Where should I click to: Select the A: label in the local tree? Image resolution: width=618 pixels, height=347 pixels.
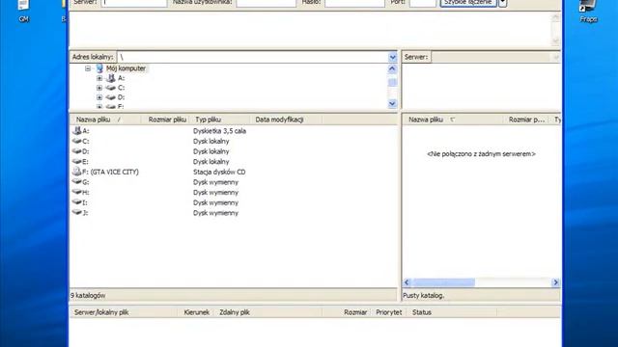click(121, 78)
